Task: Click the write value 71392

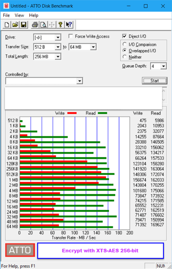Action: (141, 224)
